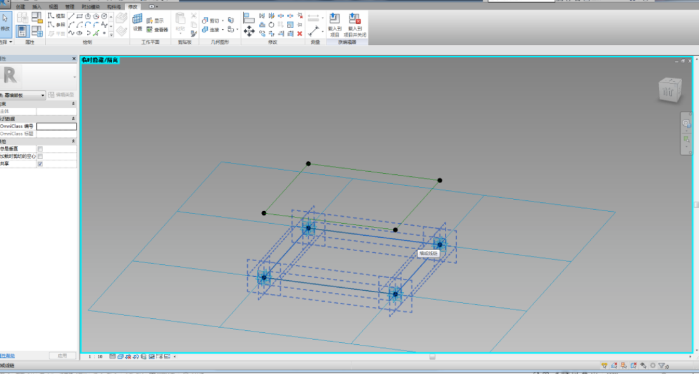699x374 pixels.
Task: Click the OmniClass 编号 input field
Action: tap(56, 127)
